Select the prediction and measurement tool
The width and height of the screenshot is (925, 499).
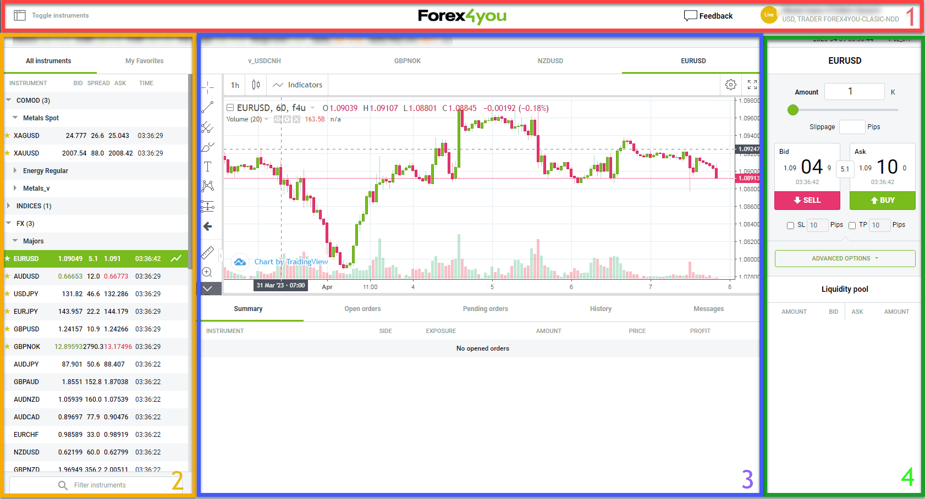(x=208, y=206)
